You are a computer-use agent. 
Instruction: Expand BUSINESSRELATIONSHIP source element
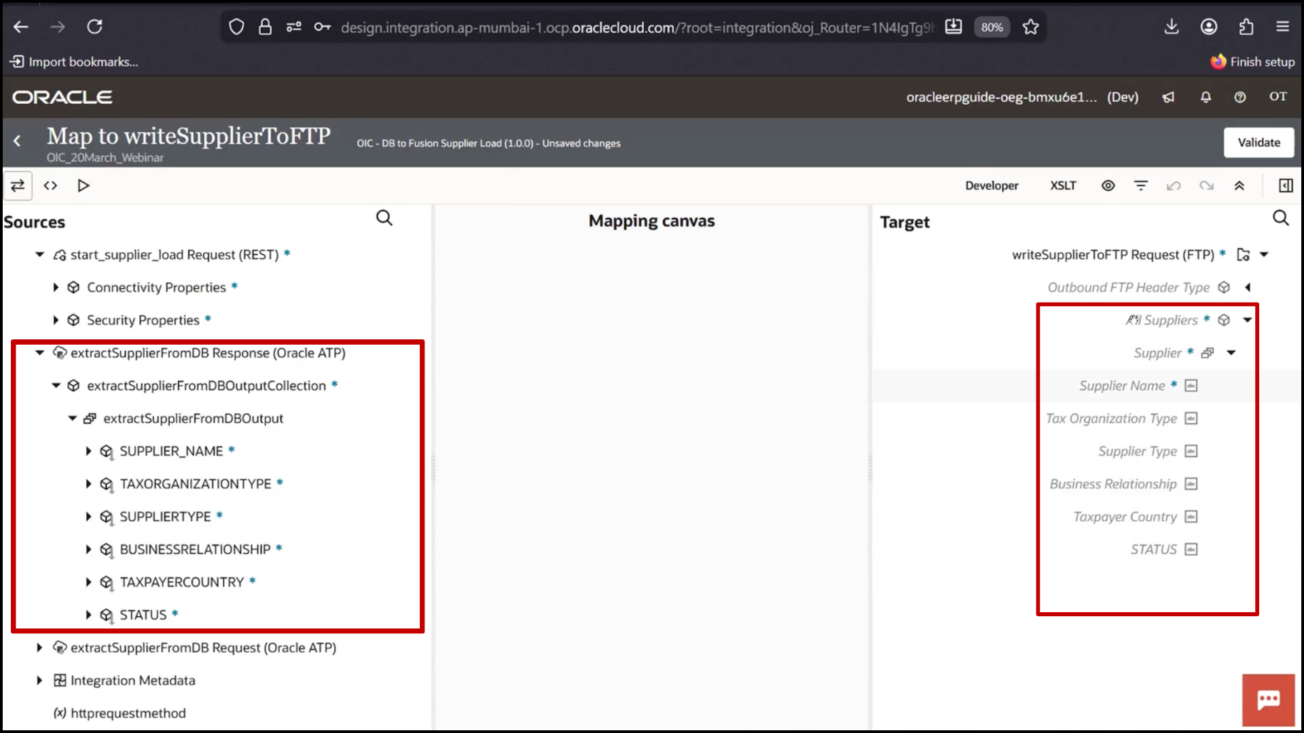click(88, 549)
